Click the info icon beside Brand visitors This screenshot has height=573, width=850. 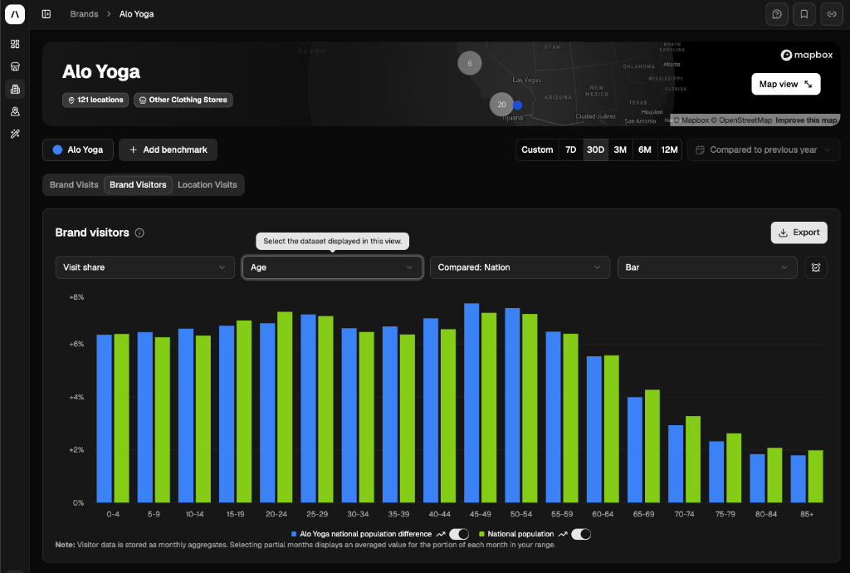click(139, 233)
